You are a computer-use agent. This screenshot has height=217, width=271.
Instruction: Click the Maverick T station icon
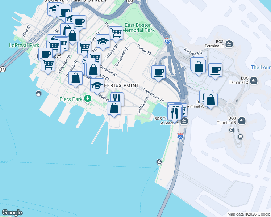59,56
